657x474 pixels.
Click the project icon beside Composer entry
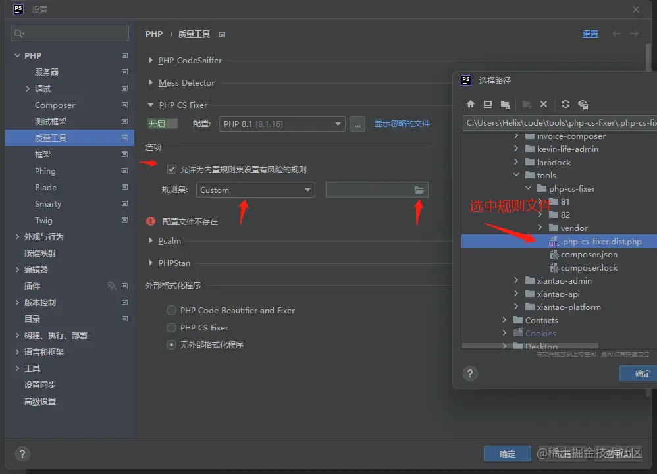click(124, 105)
